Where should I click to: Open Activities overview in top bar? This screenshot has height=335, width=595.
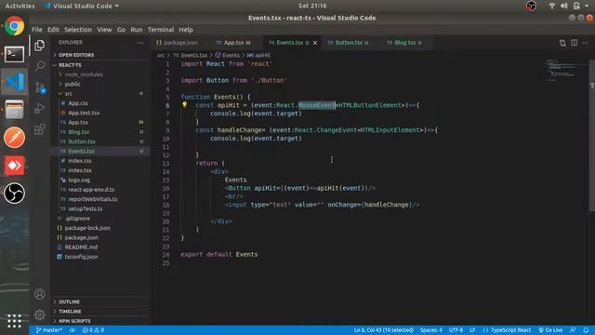point(20,6)
